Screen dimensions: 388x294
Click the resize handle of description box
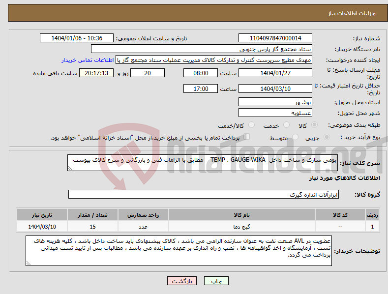point(70,168)
